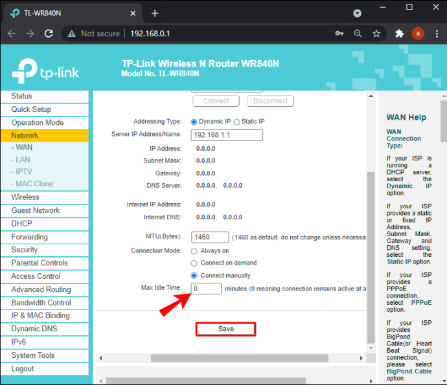447x385 pixels.
Task: Click the WAN Help heading
Action: tap(406, 117)
